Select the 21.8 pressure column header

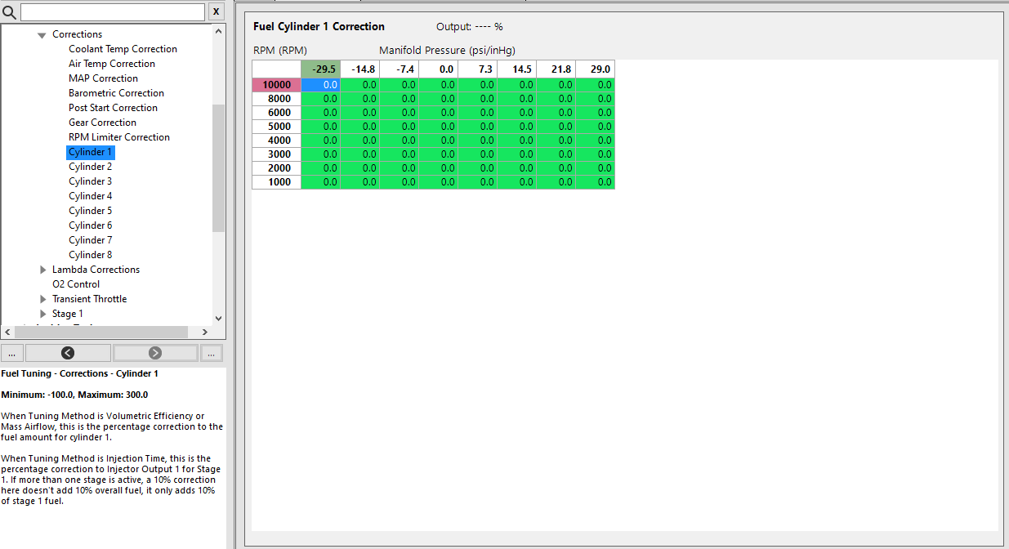556,69
